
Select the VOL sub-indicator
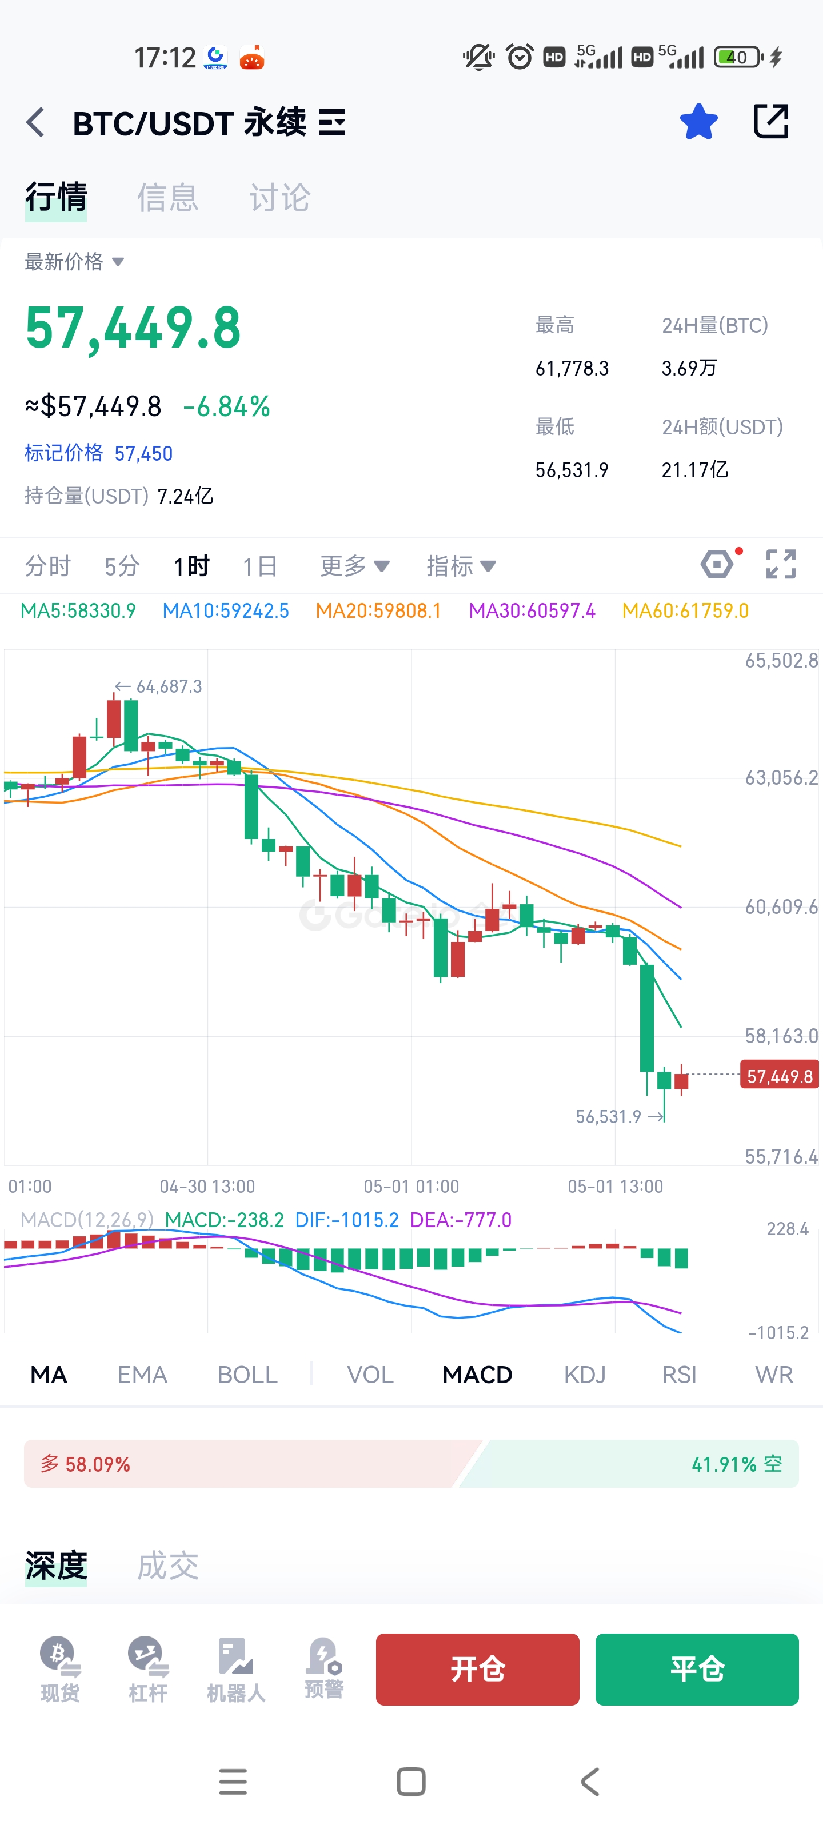tap(370, 1375)
